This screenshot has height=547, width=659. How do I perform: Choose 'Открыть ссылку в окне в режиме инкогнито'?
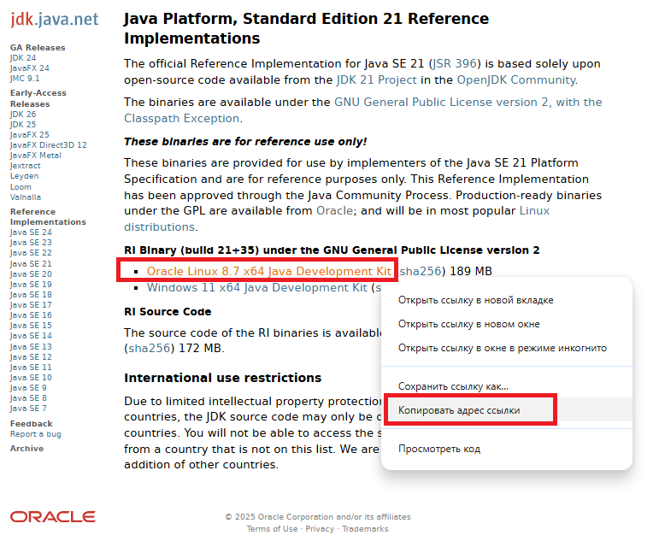point(507,348)
